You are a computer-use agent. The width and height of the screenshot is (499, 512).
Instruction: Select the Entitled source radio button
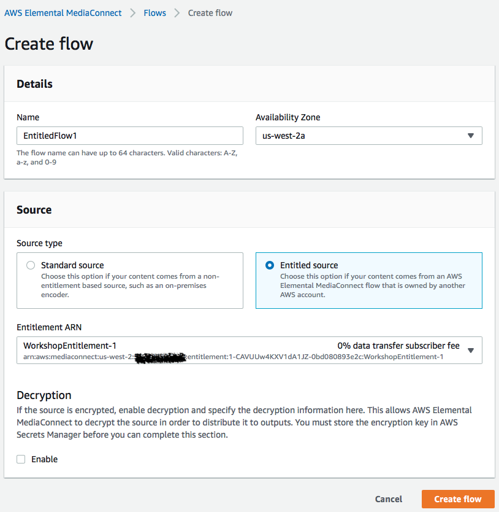(x=270, y=265)
